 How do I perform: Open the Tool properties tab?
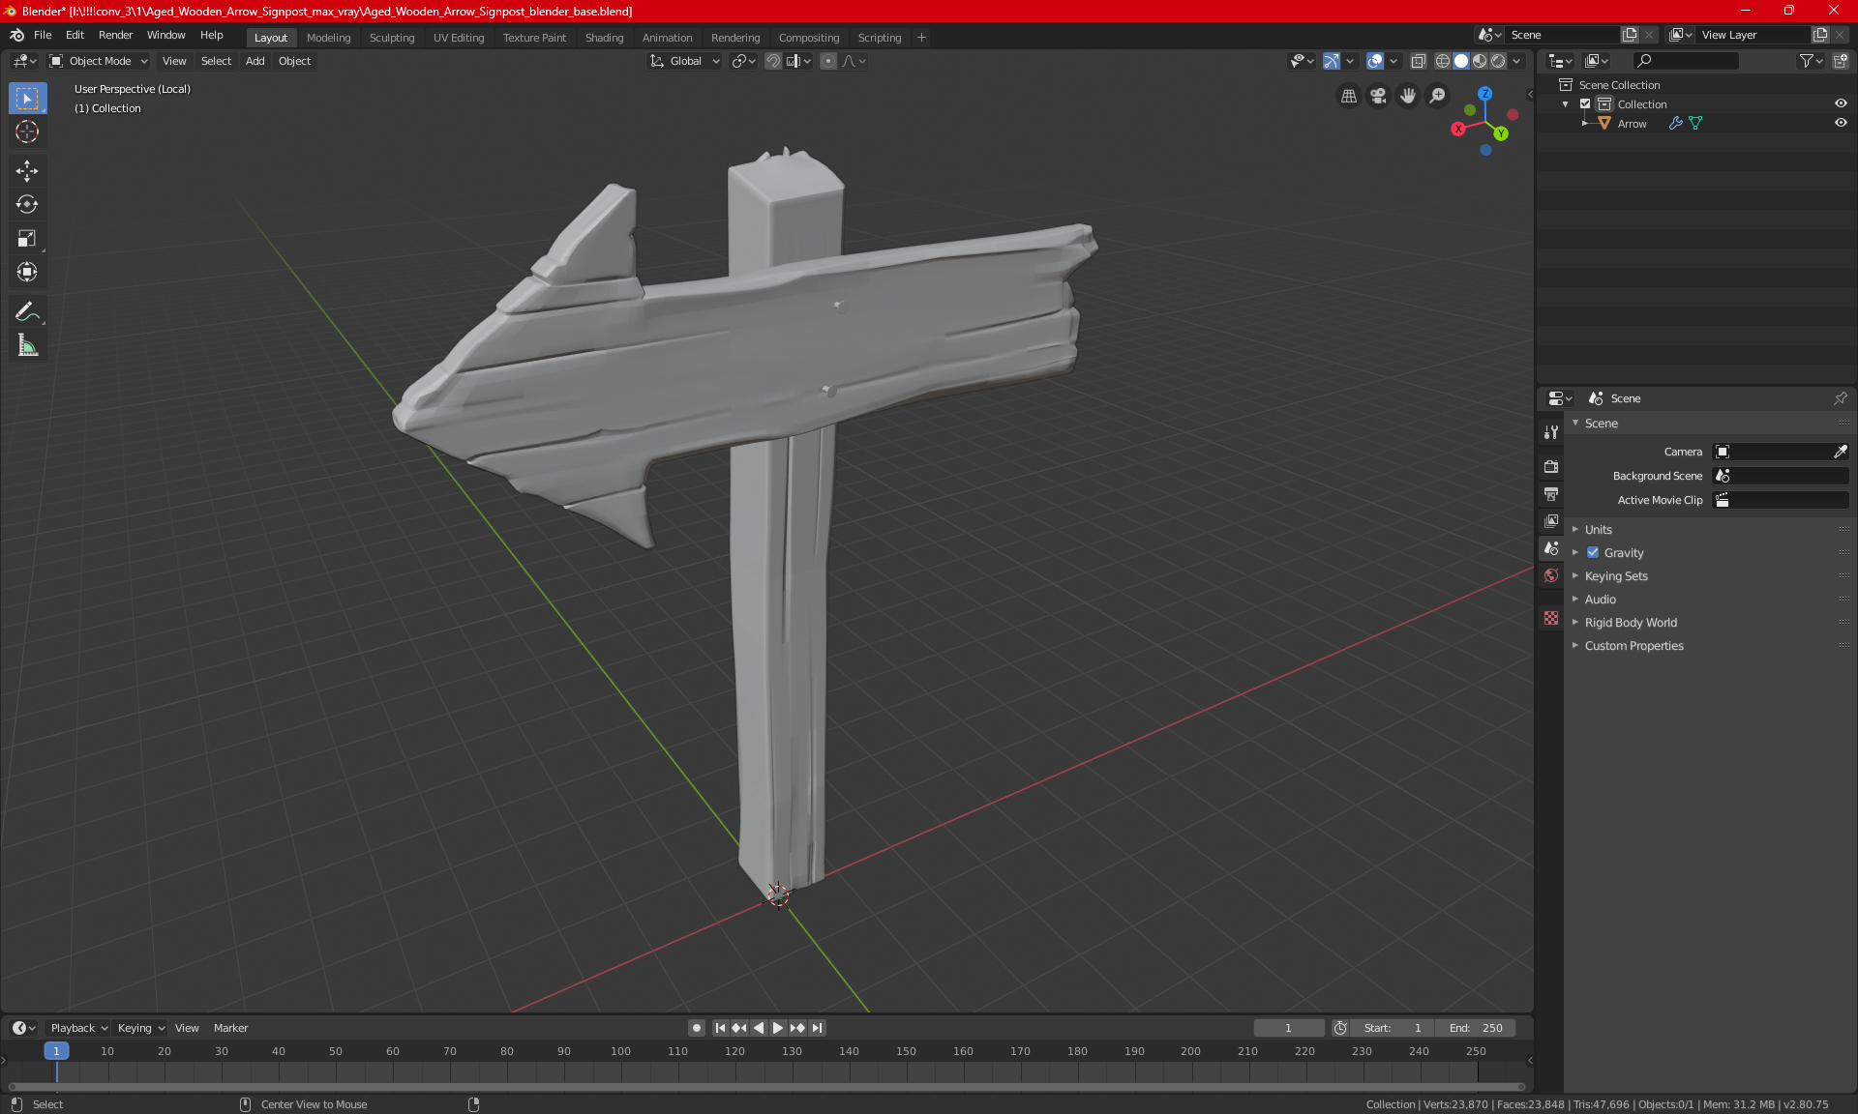pyautogui.click(x=1551, y=432)
